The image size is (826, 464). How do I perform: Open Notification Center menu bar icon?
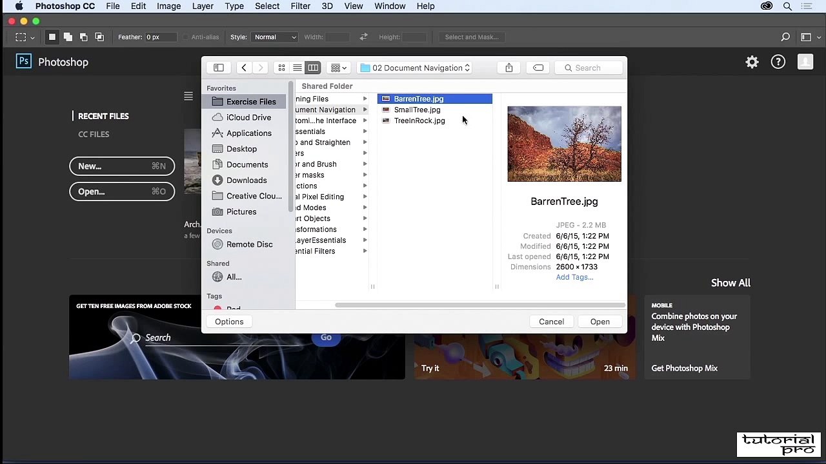pos(808,6)
